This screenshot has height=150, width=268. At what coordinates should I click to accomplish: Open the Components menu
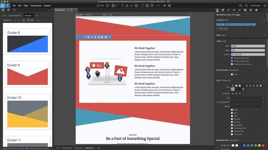(x=36, y=5)
